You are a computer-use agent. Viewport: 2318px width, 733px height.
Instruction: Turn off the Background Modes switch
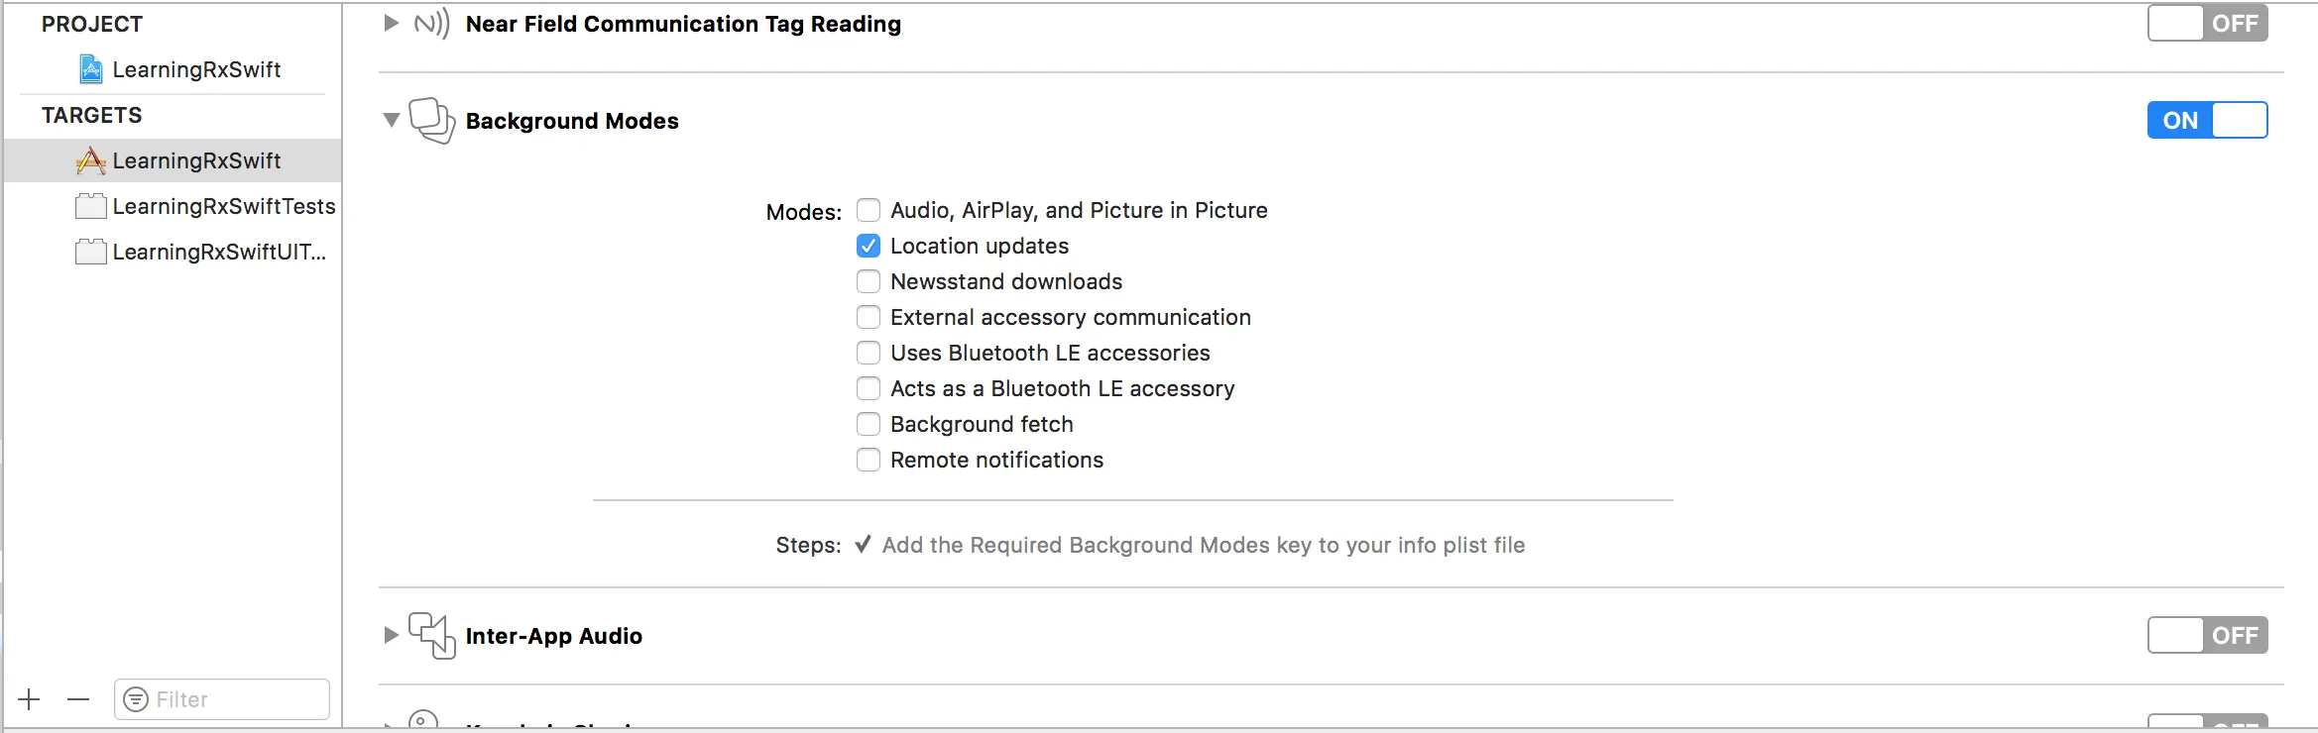[x=2207, y=120]
